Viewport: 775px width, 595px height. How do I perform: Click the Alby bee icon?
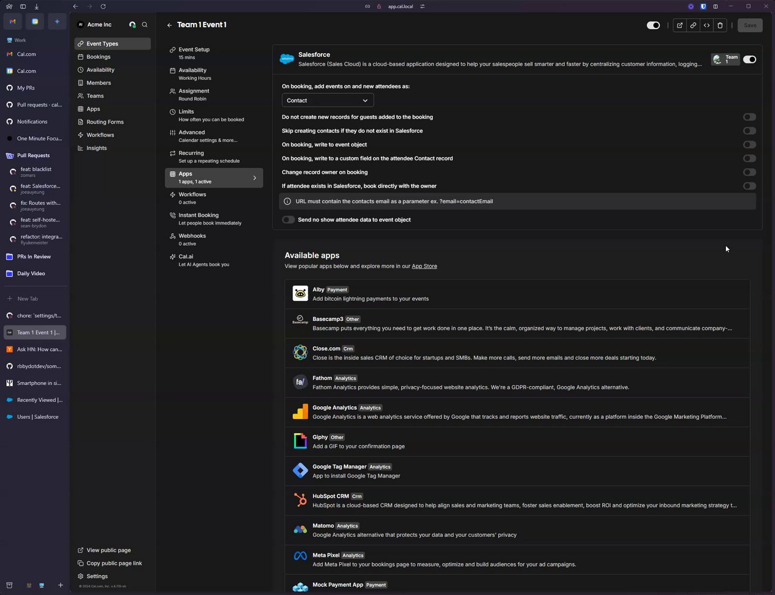point(300,294)
